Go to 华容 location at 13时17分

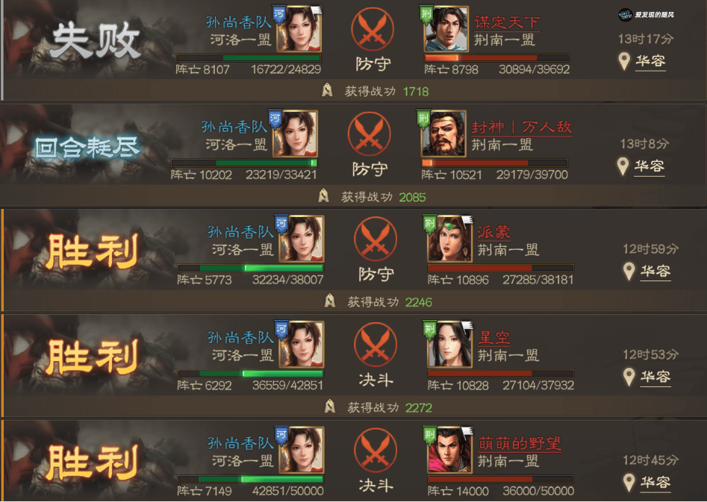point(651,61)
